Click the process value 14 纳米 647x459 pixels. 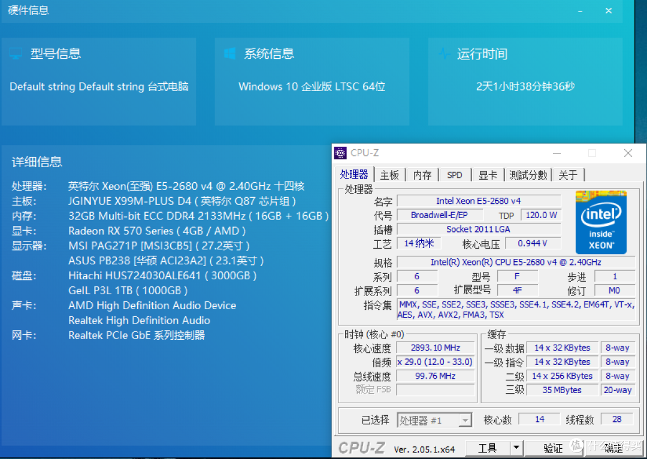point(419,243)
